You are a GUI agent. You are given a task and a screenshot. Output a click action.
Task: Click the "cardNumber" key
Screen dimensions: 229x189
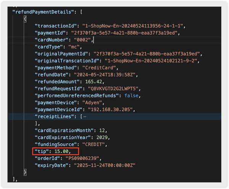tap(52, 40)
